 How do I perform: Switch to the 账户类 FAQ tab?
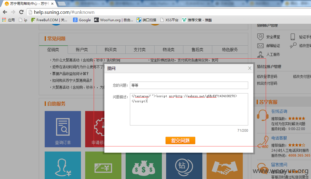pyautogui.click(x=82, y=50)
